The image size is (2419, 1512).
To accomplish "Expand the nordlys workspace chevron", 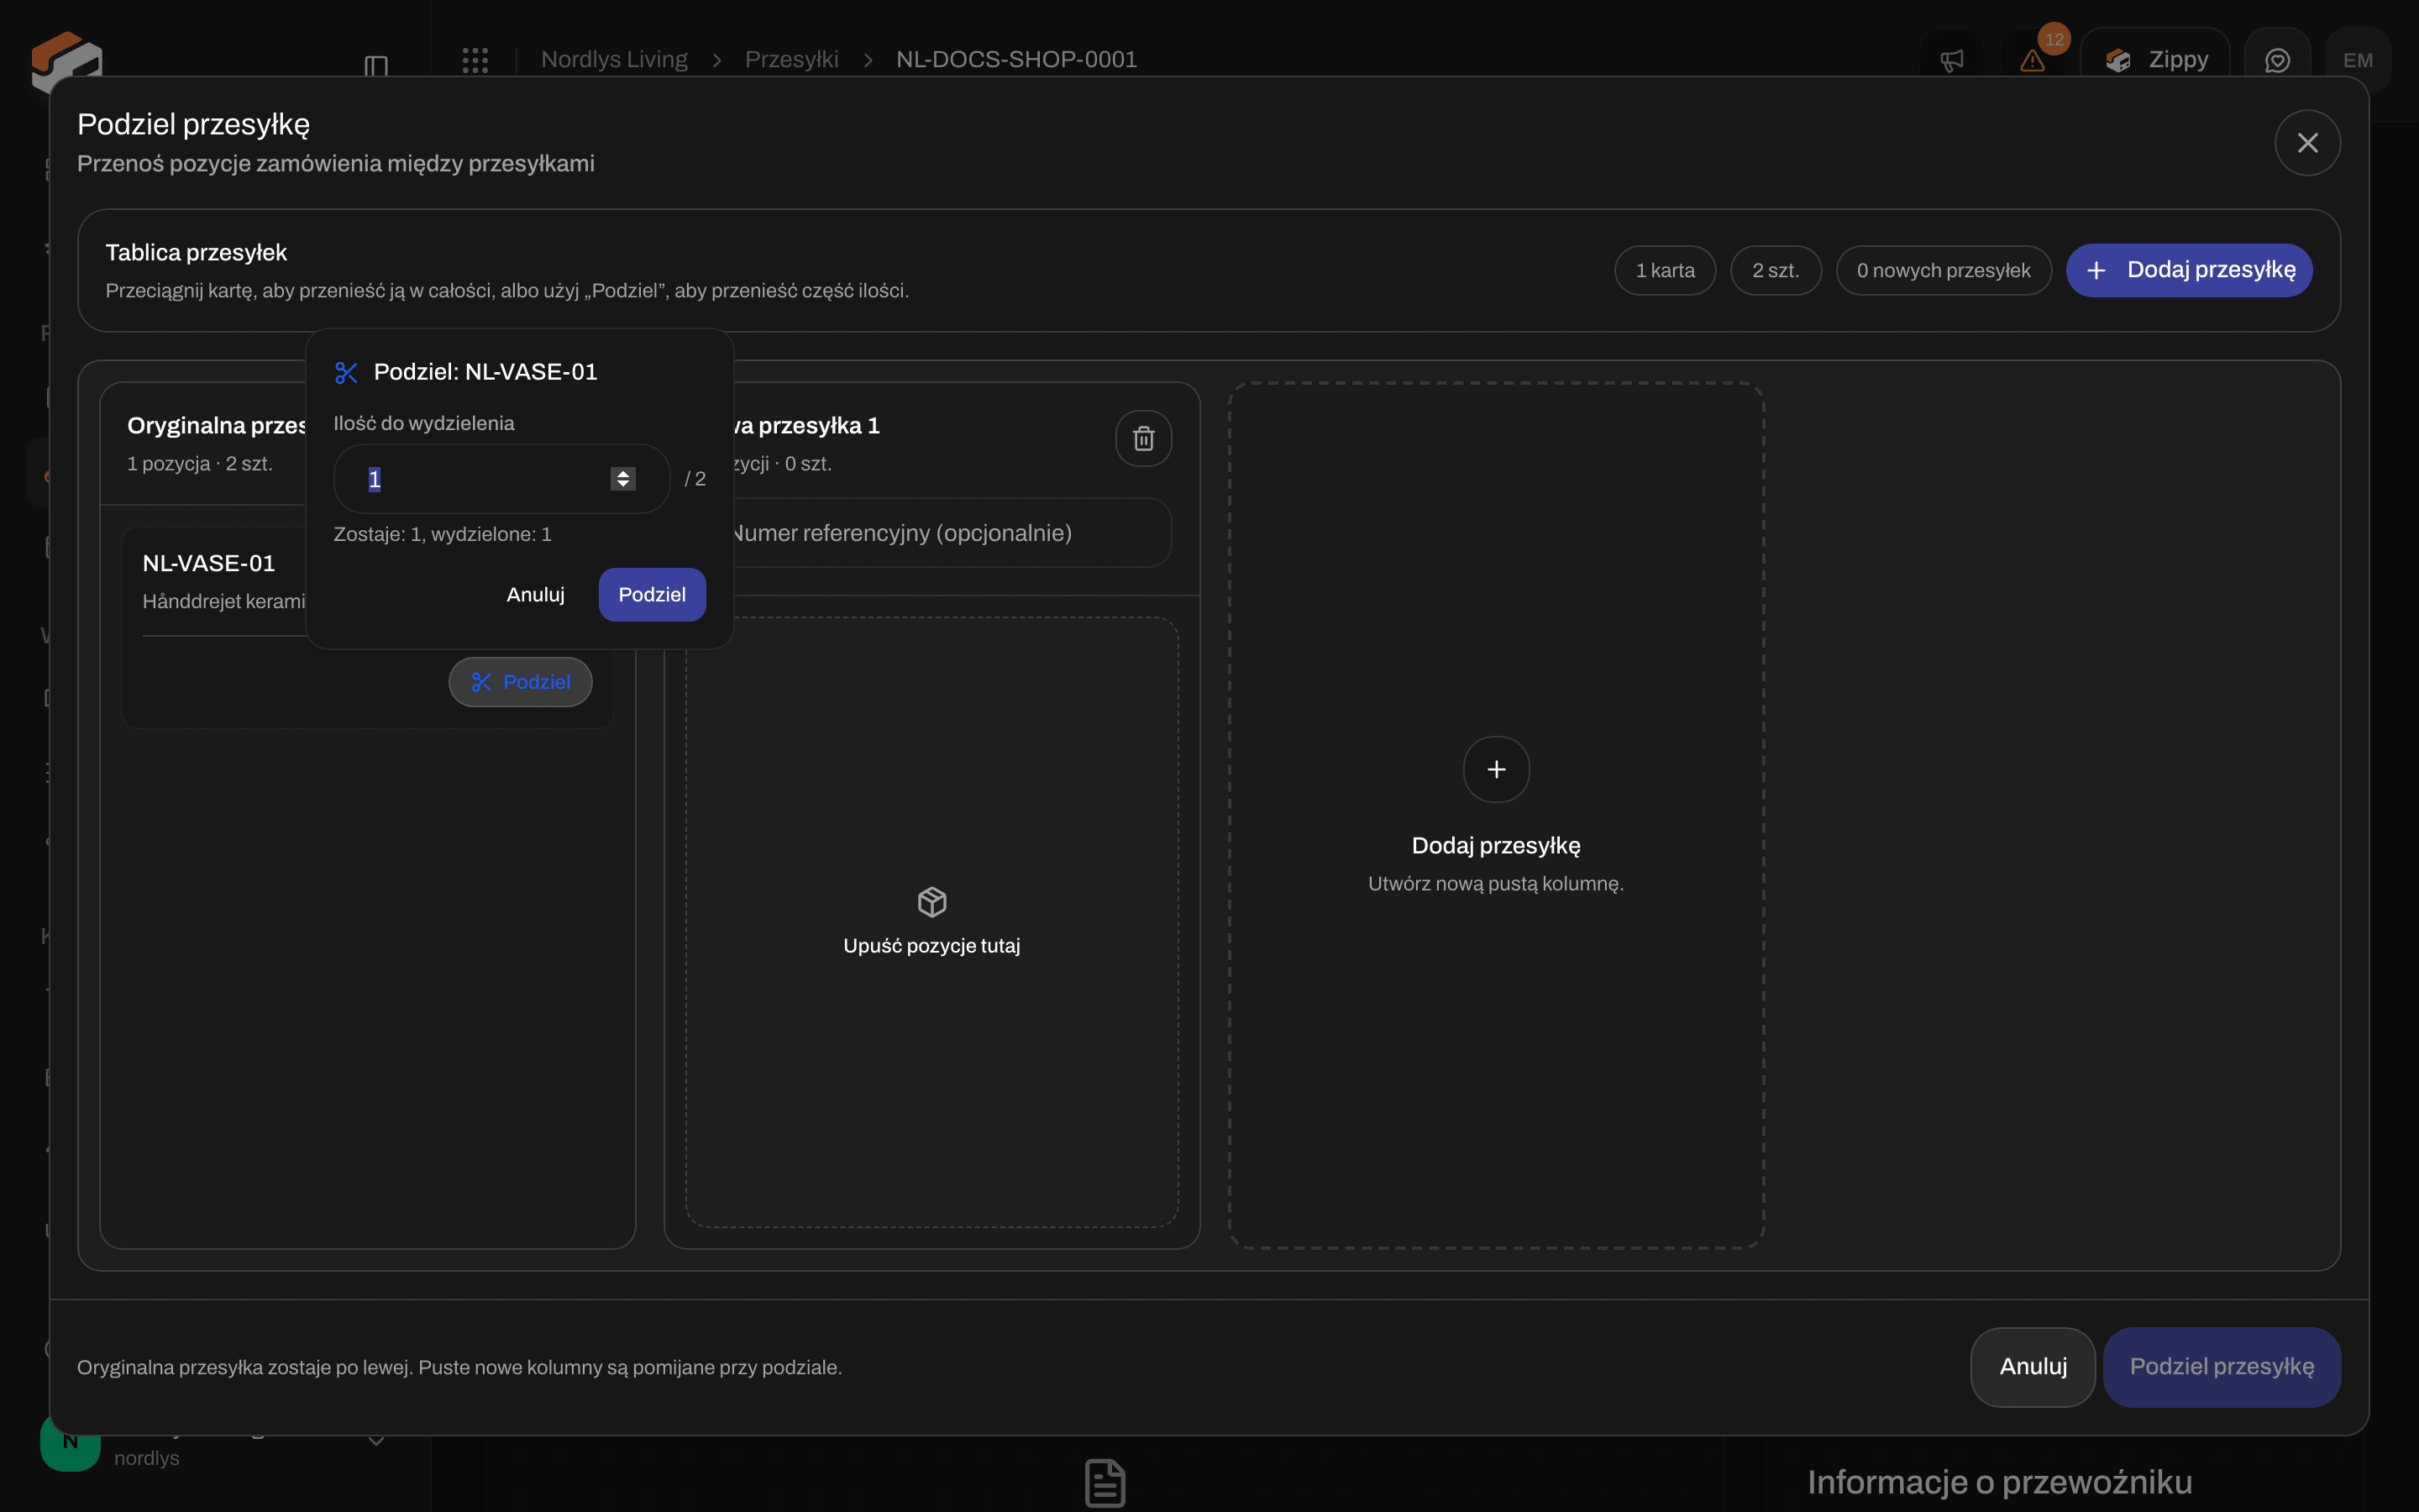I will pyautogui.click(x=375, y=1441).
